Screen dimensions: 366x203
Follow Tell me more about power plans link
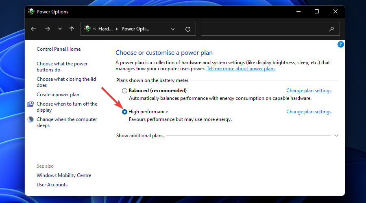pyautogui.click(x=241, y=69)
